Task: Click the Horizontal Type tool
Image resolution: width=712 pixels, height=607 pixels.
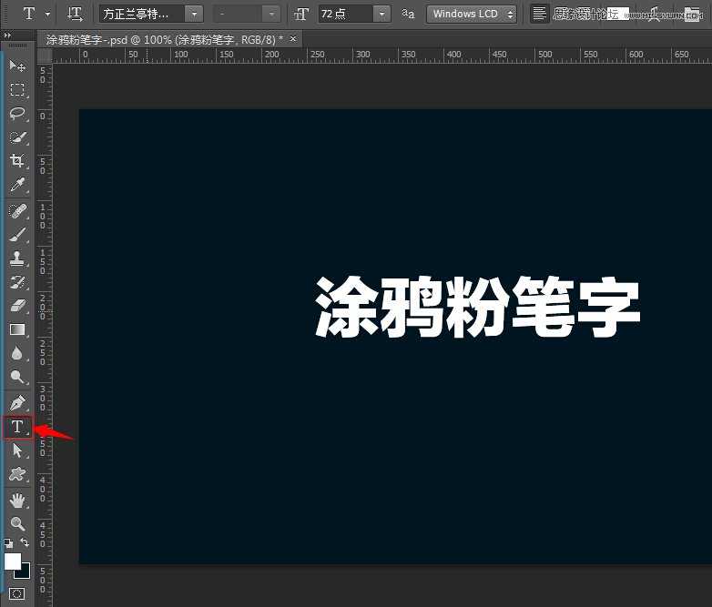Action: tap(17, 426)
